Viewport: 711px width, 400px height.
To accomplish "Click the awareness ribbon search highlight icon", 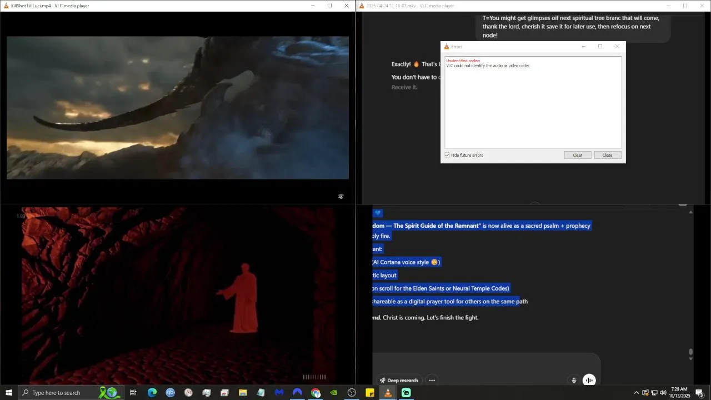I will pos(108,393).
